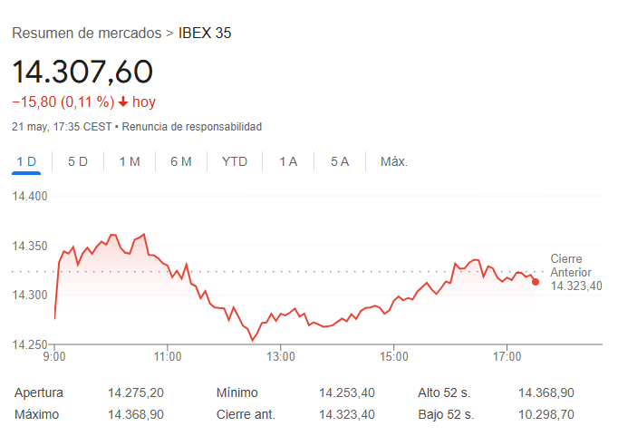Click the 13:00 time axis marker

281,356
